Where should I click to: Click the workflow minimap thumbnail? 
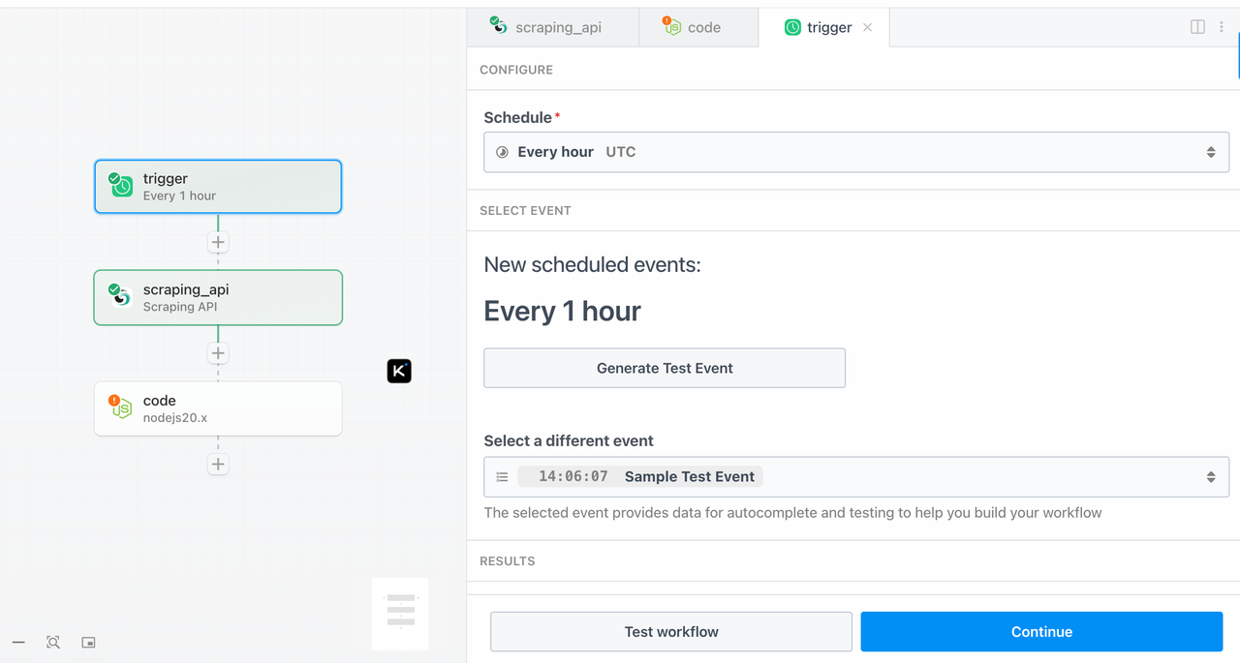click(x=400, y=613)
